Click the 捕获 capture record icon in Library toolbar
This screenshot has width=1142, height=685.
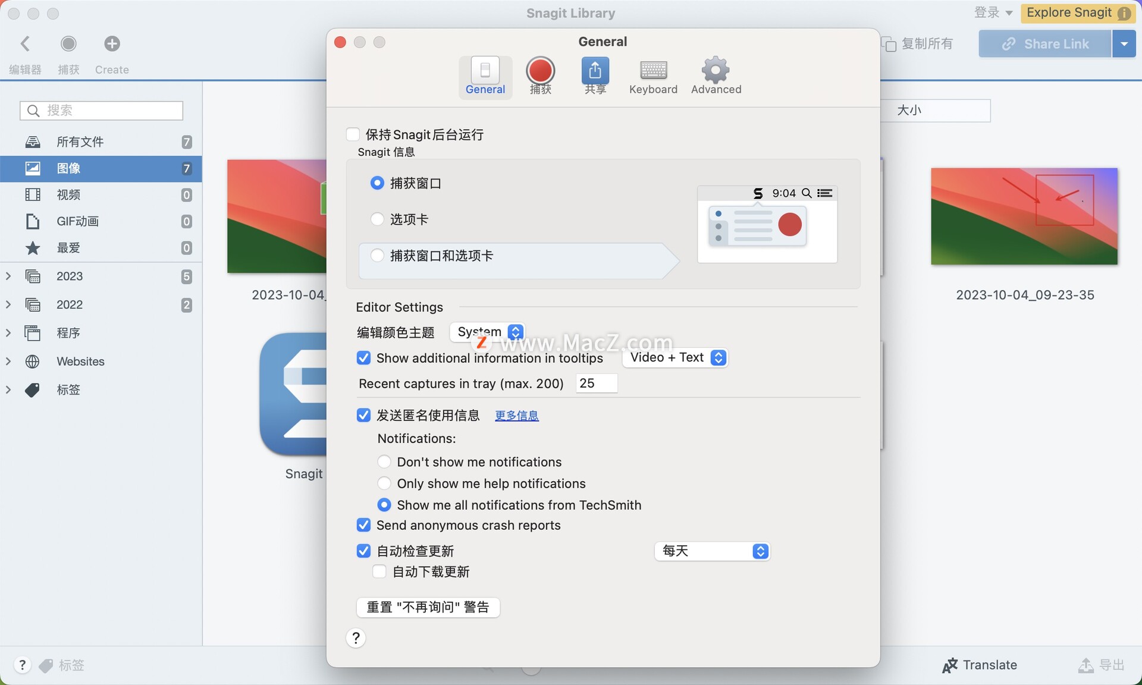click(68, 43)
